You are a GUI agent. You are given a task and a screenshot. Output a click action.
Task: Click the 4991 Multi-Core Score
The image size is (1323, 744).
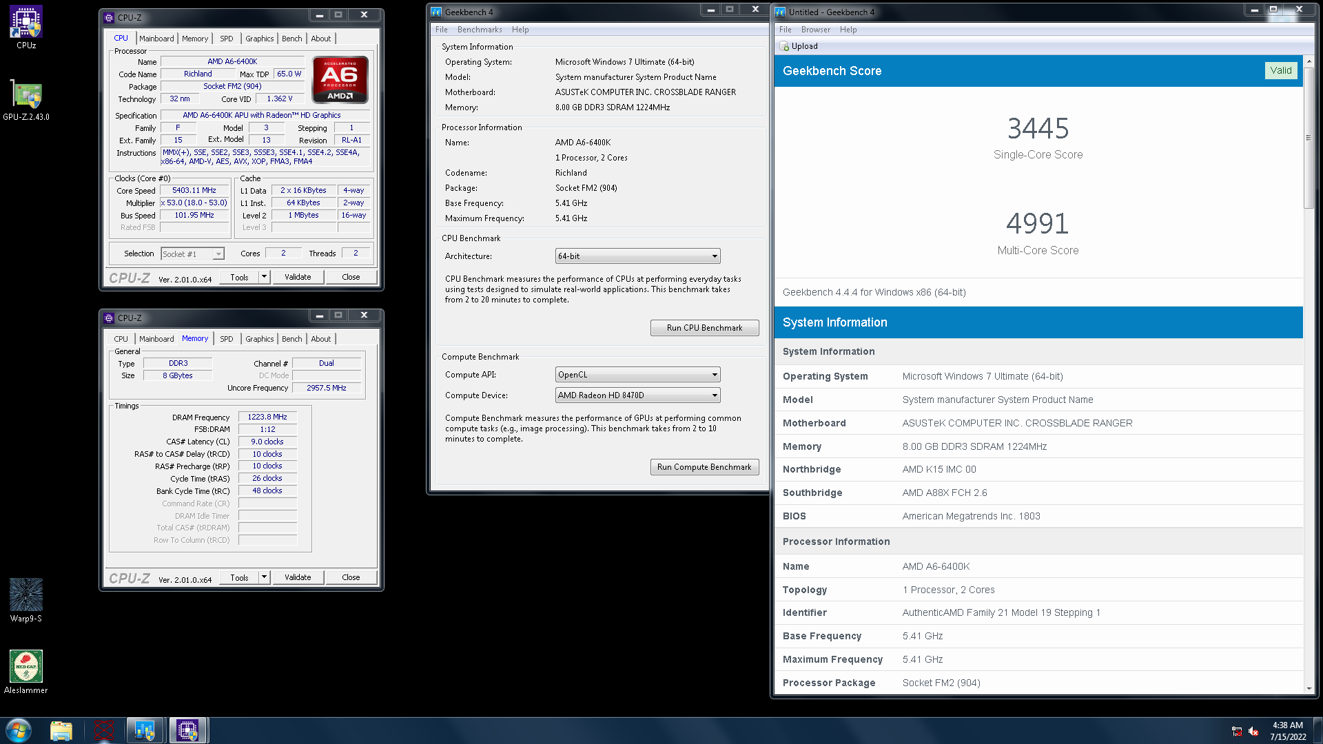pyautogui.click(x=1038, y=223)
